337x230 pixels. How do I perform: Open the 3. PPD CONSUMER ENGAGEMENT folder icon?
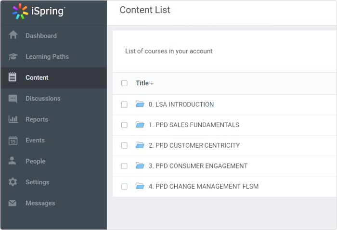[140, 166]
